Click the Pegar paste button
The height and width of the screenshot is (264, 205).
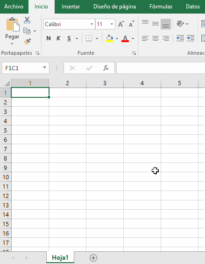tap(12, 31)
